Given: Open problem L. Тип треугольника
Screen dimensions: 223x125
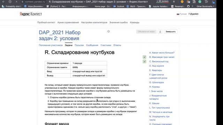Looking at the screenshot, I should pos(160,108).
